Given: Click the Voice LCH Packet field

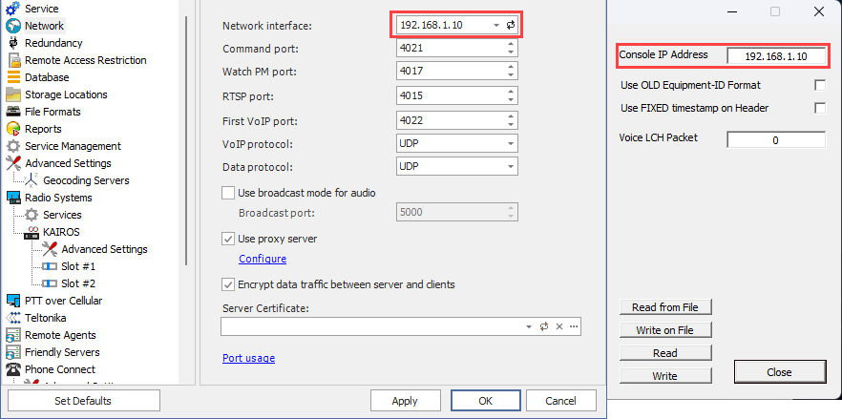Looking at the screenshot, I should (x=775, y=140).
